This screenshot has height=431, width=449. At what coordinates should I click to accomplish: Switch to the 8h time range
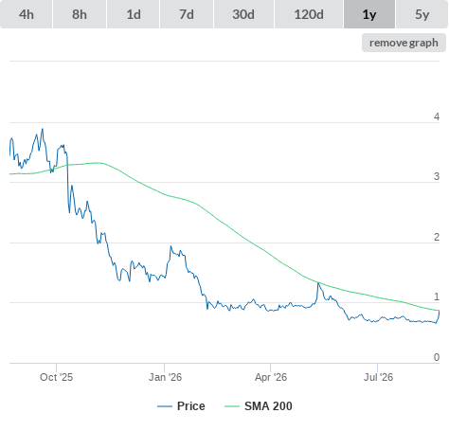80,14
